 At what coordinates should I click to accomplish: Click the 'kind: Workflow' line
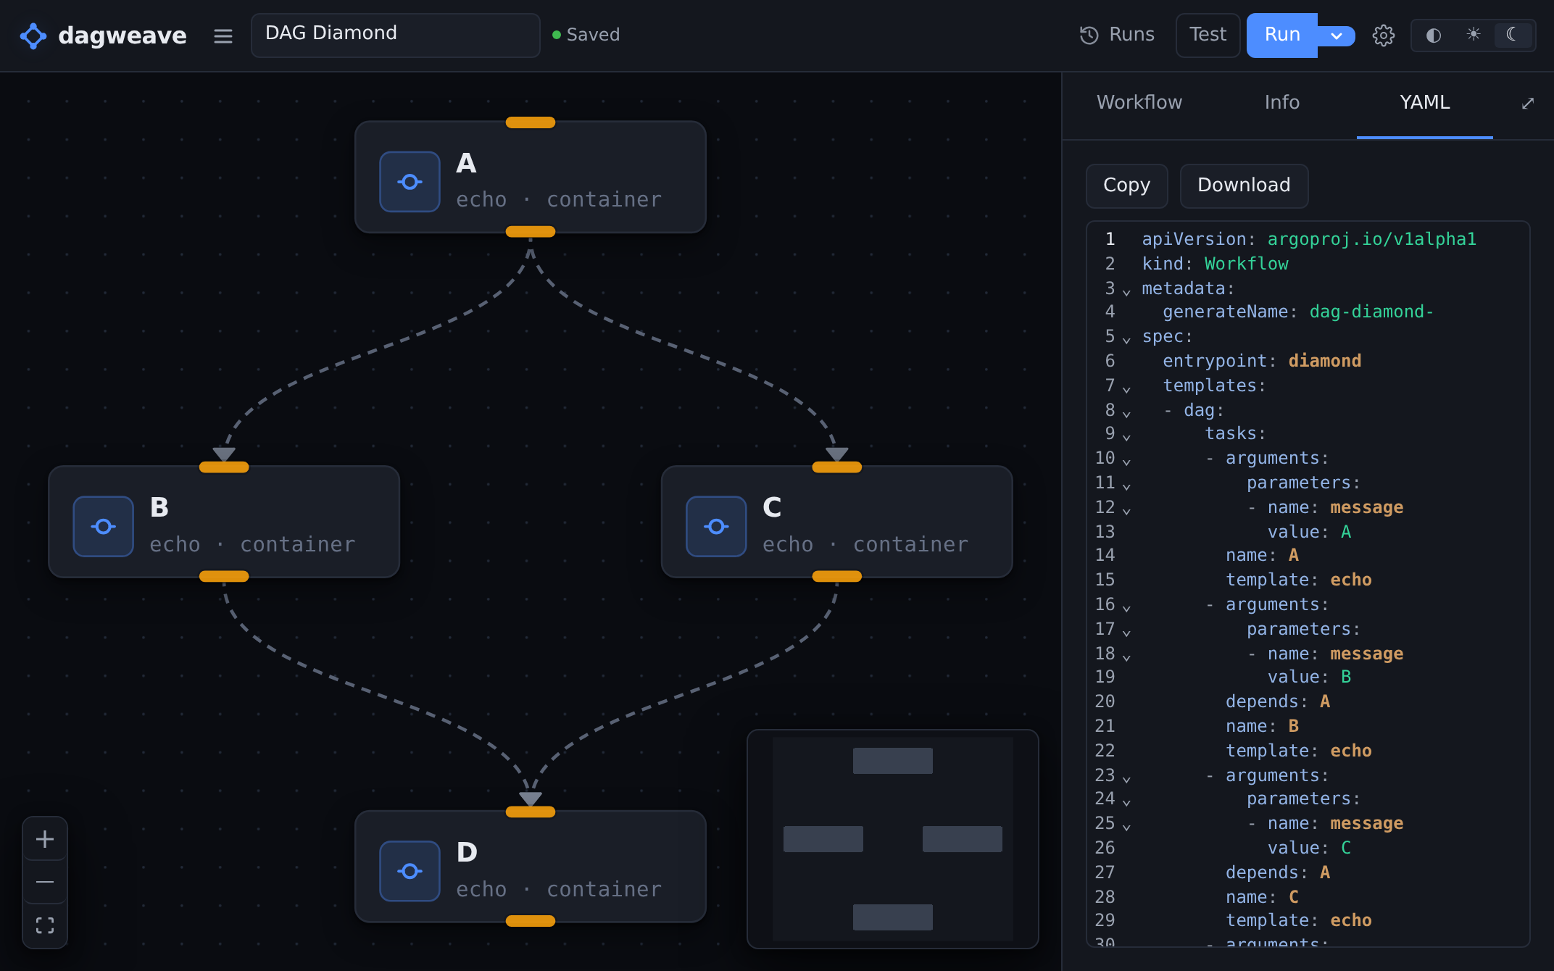click(1215, 264)
